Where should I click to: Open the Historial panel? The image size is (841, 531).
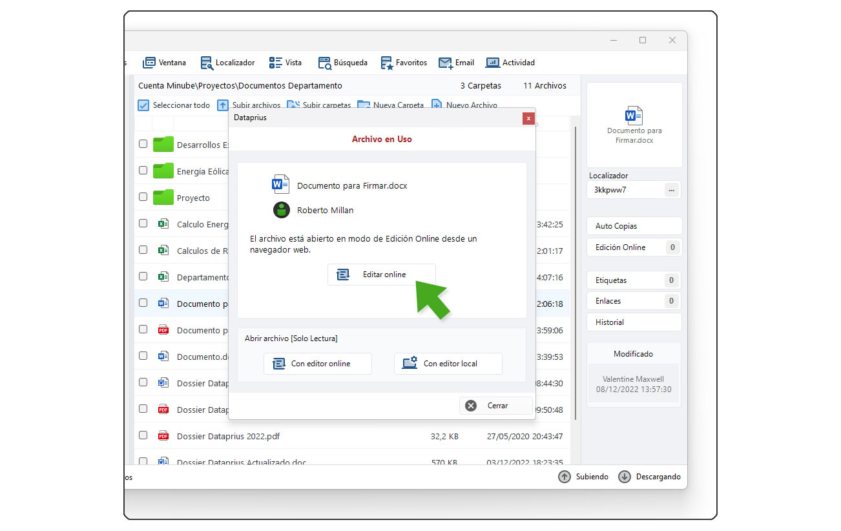click(634, 322)
